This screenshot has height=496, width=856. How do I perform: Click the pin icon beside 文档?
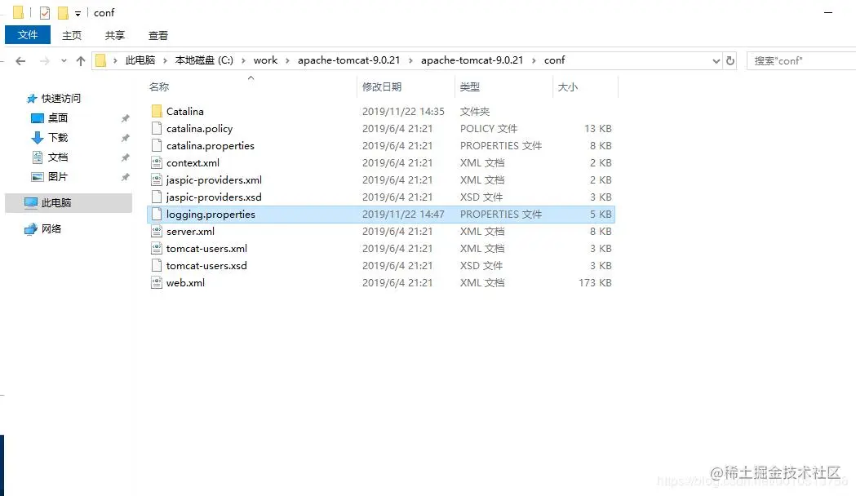[125, 157]
